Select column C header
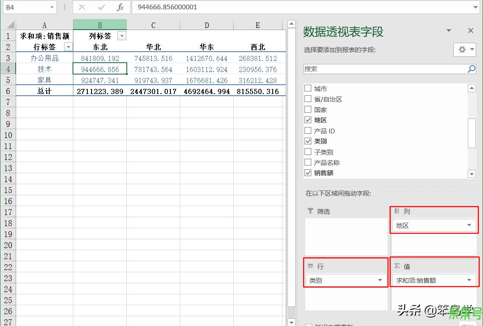The height and width of the screenshot is (326, 483). click(153, 25)
